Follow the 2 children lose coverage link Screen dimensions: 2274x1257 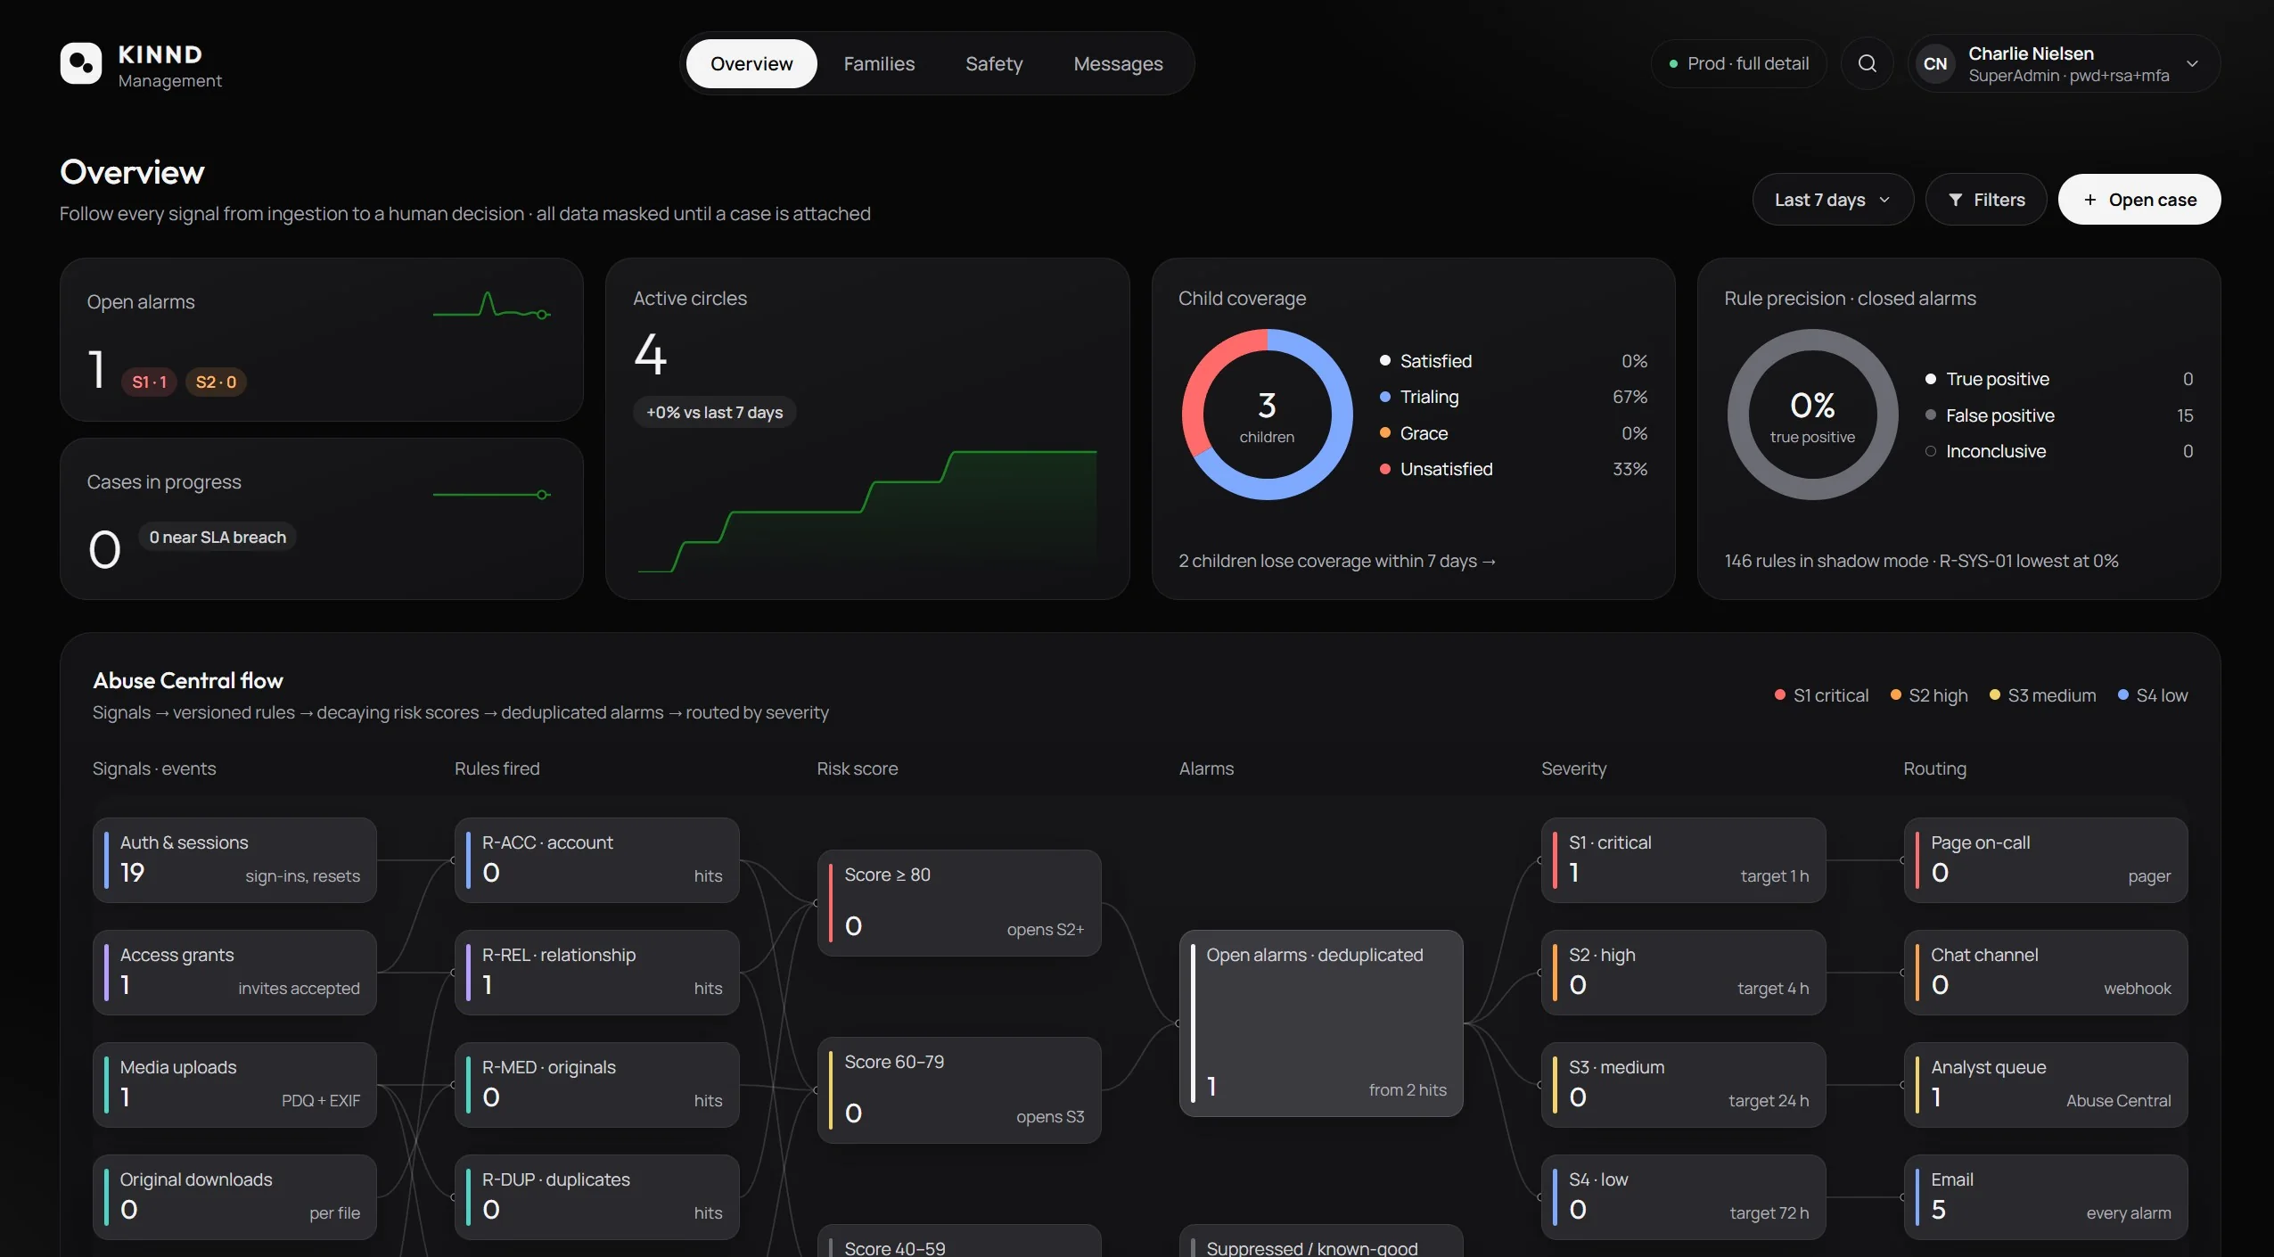pyautogui.click(x=1337, y=561)
